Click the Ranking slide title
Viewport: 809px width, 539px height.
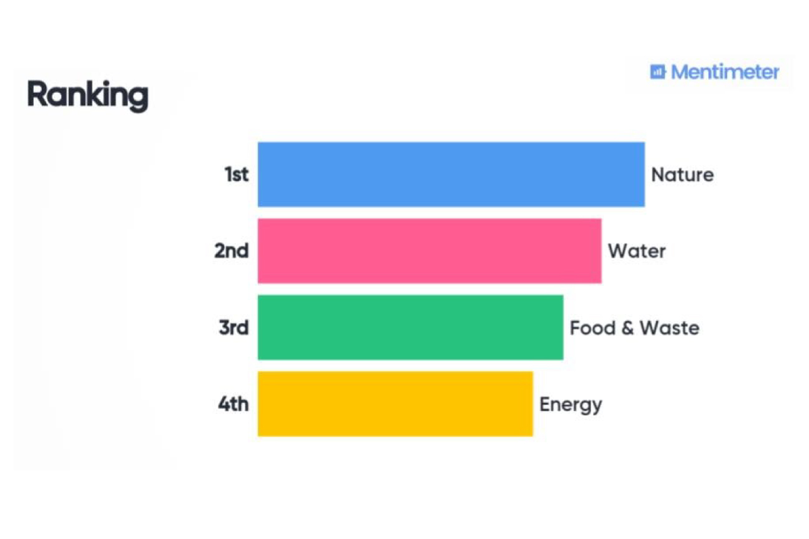88,95
